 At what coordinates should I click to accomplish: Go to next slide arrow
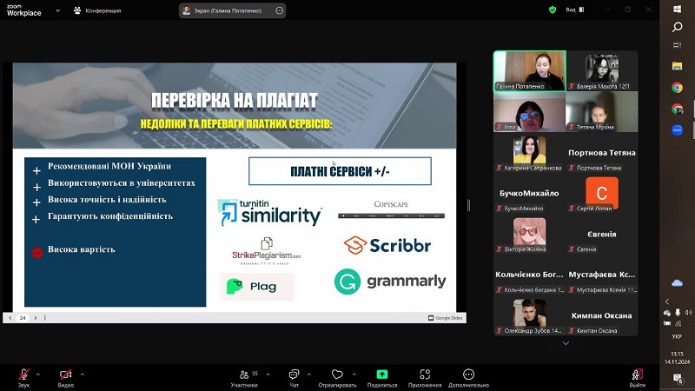(36, 318)
